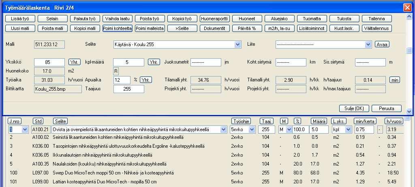The image size is (415, 187).
Task: Click the L.yks. column header
Action: click(339, 121)
